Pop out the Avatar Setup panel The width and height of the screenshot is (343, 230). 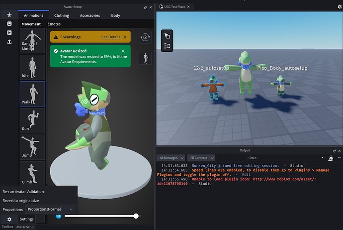(x=146, y=7)
